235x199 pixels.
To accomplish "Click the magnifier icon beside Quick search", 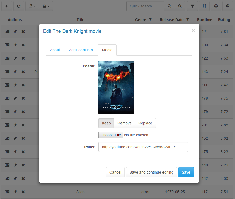I will pyautogui.click(x=169, y=6).
